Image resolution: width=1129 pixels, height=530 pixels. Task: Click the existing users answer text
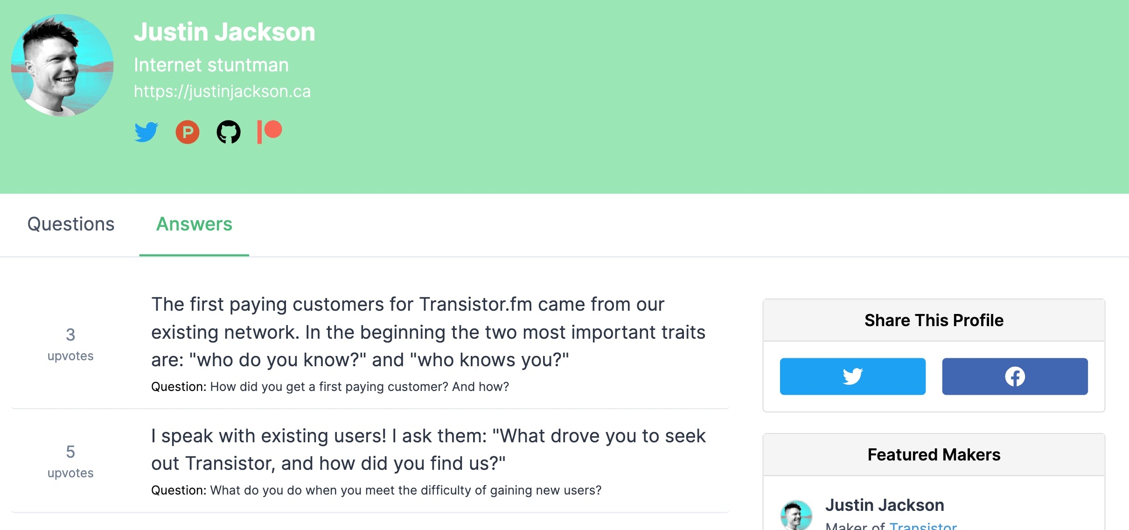pyautogui.click(x=428, y=450)
